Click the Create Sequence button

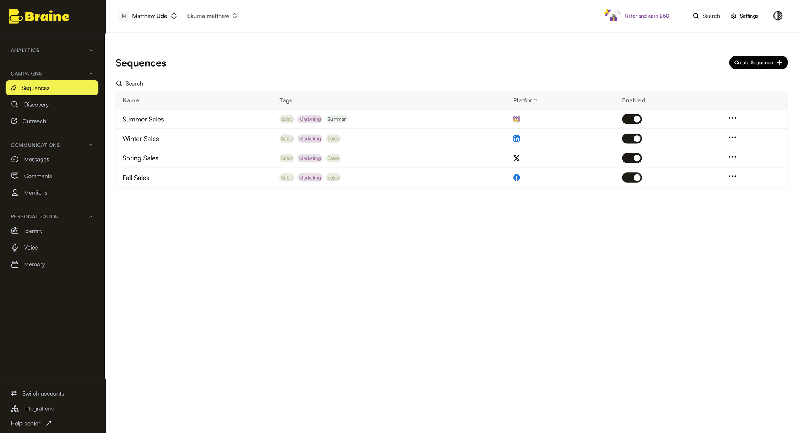758,63
